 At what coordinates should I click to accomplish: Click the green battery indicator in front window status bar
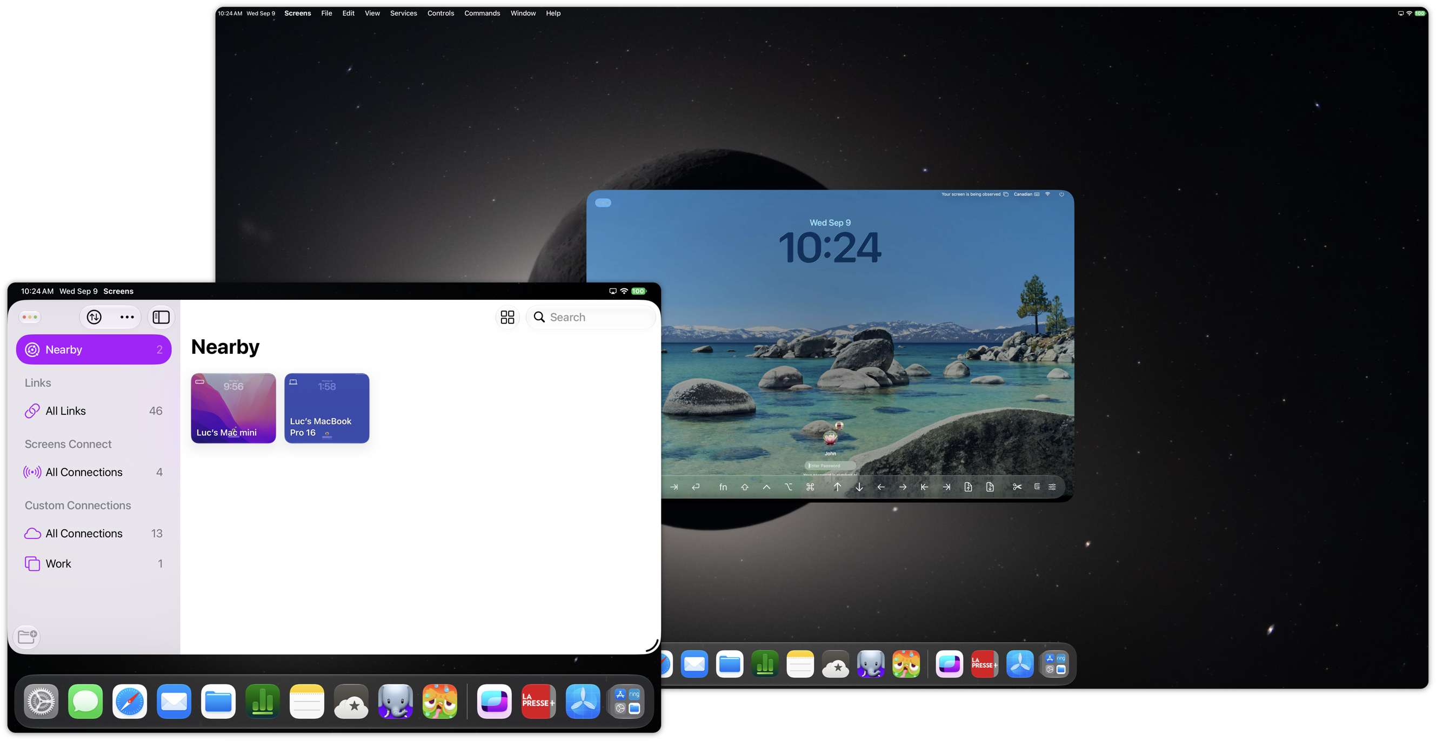[639, 292]
